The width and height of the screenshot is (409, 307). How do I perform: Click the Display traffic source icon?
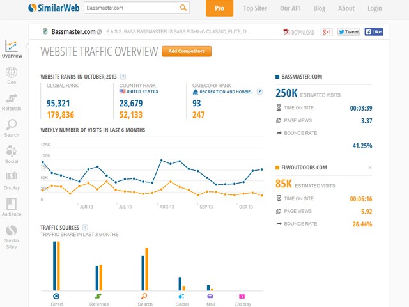coord(242,296)
